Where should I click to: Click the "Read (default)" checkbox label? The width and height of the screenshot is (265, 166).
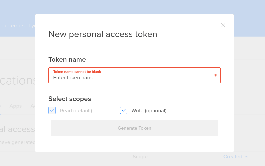76,111
